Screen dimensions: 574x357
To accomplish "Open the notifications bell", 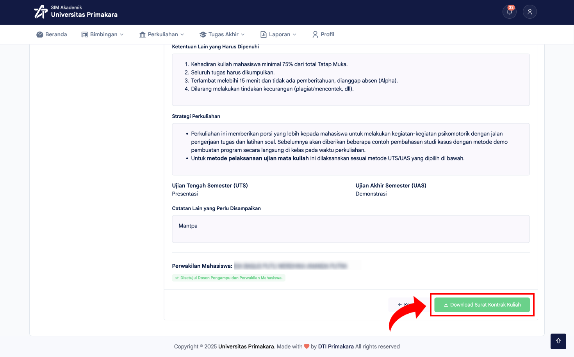I will [x=510, y=12].
